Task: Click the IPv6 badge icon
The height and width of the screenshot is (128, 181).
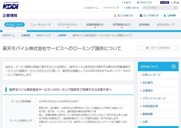Action: [x=165, y=3]
